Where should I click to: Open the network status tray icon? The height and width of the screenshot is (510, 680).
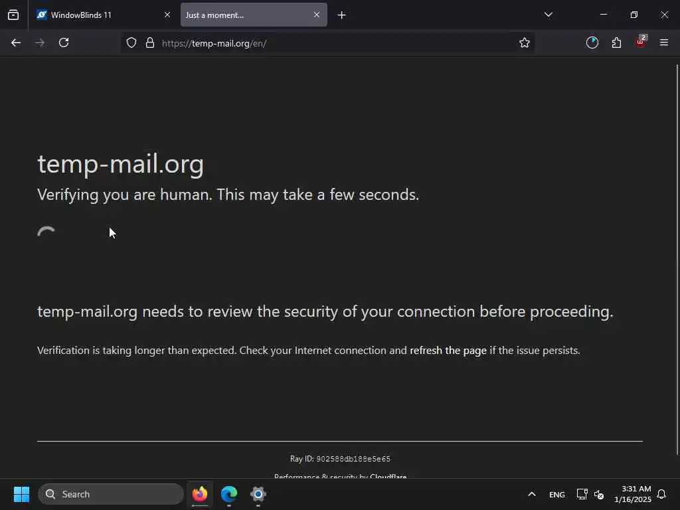(x=582, y=494)
